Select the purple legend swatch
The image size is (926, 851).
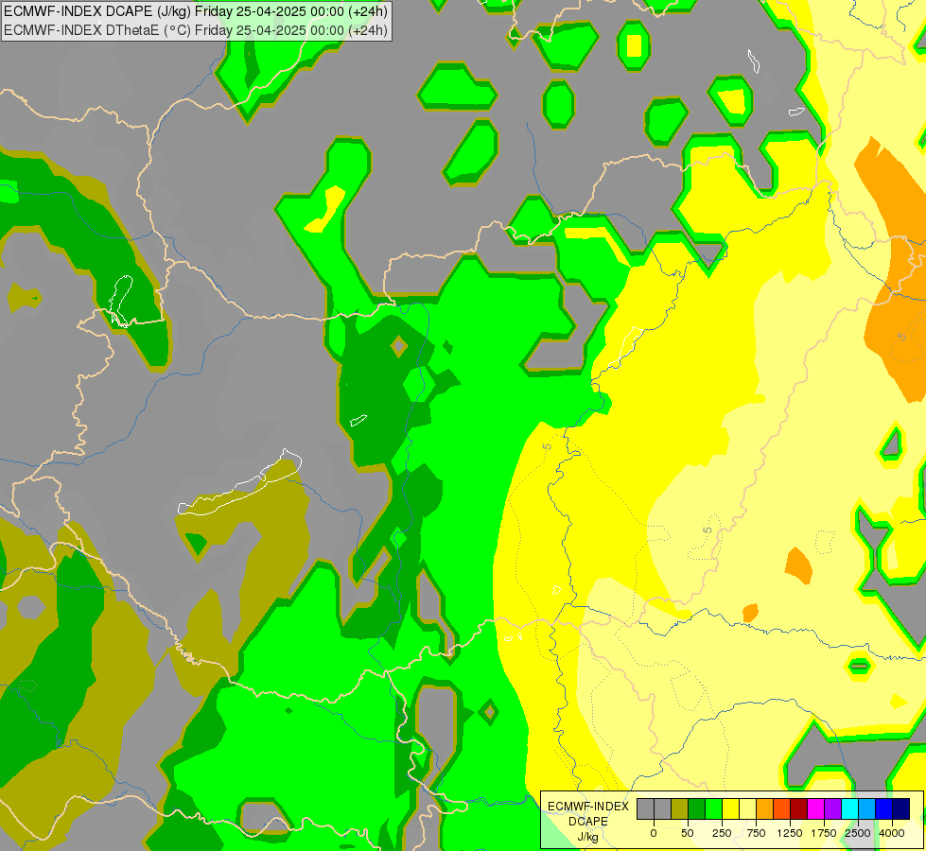point(832,808)
